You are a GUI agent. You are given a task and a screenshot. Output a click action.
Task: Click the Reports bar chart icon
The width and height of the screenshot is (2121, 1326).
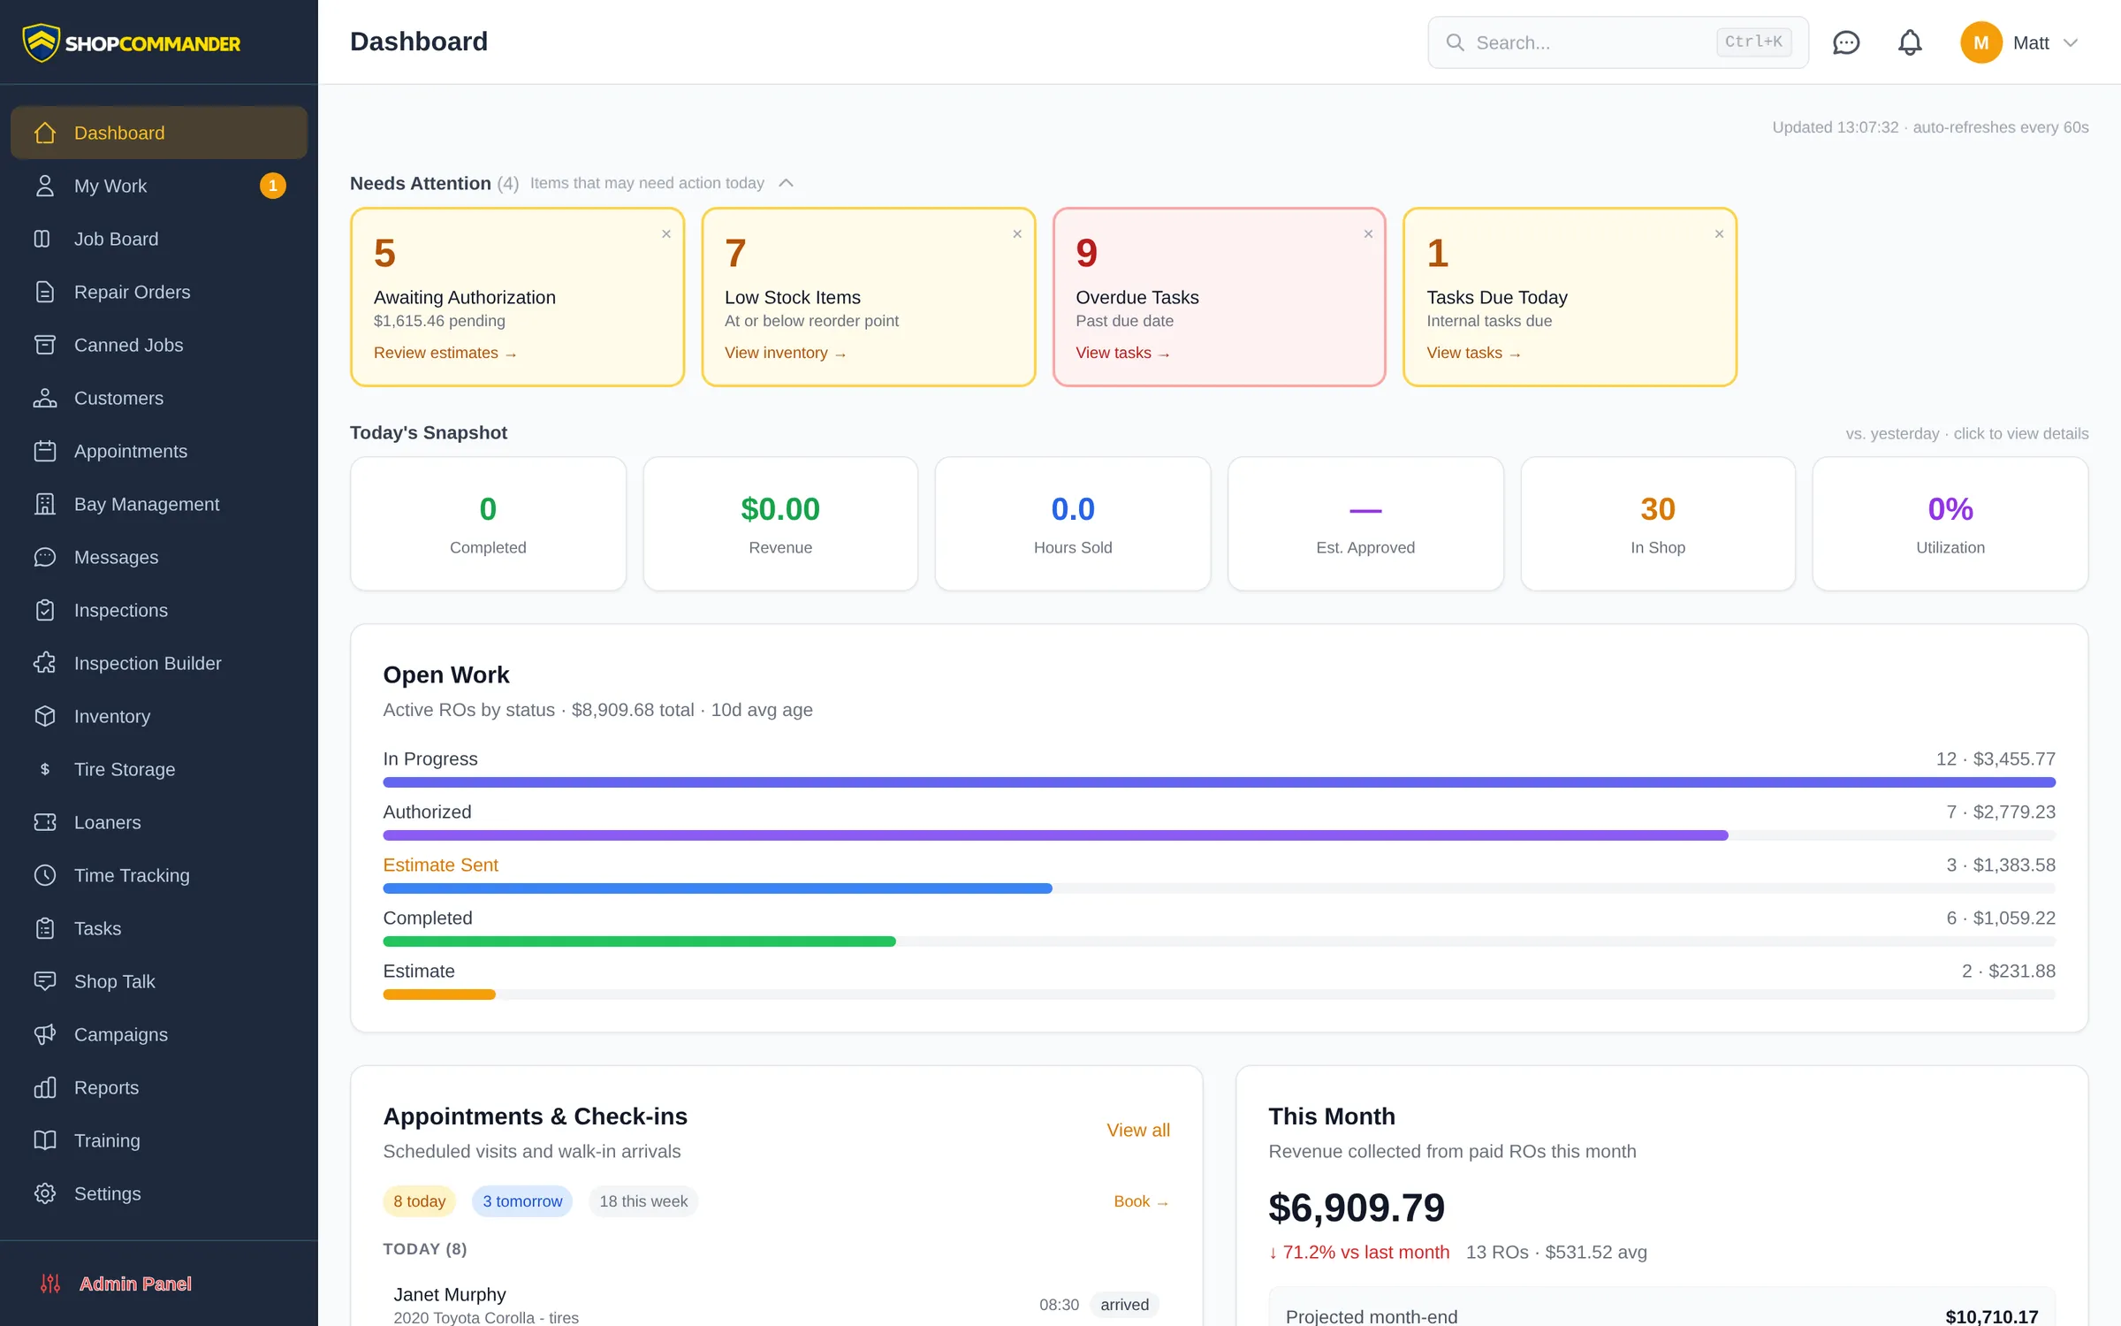[45, 1087]
